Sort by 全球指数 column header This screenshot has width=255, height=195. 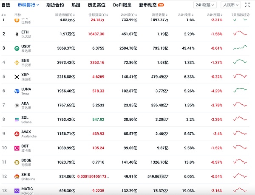(x=98, y=15)
